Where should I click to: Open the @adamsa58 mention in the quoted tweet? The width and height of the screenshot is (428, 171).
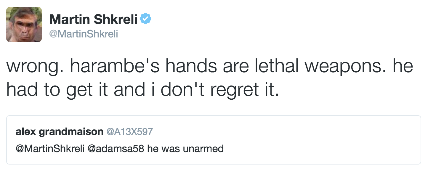click(116, 148)
